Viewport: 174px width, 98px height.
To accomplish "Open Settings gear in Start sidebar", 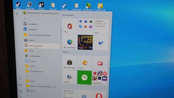I will (21, 91).
